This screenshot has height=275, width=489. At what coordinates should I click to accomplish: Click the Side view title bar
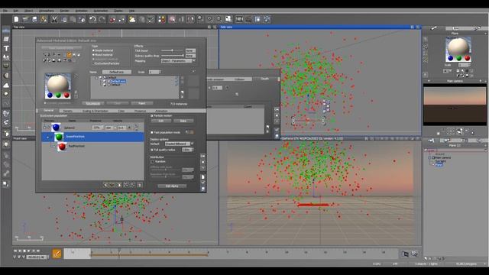(320, 27)
